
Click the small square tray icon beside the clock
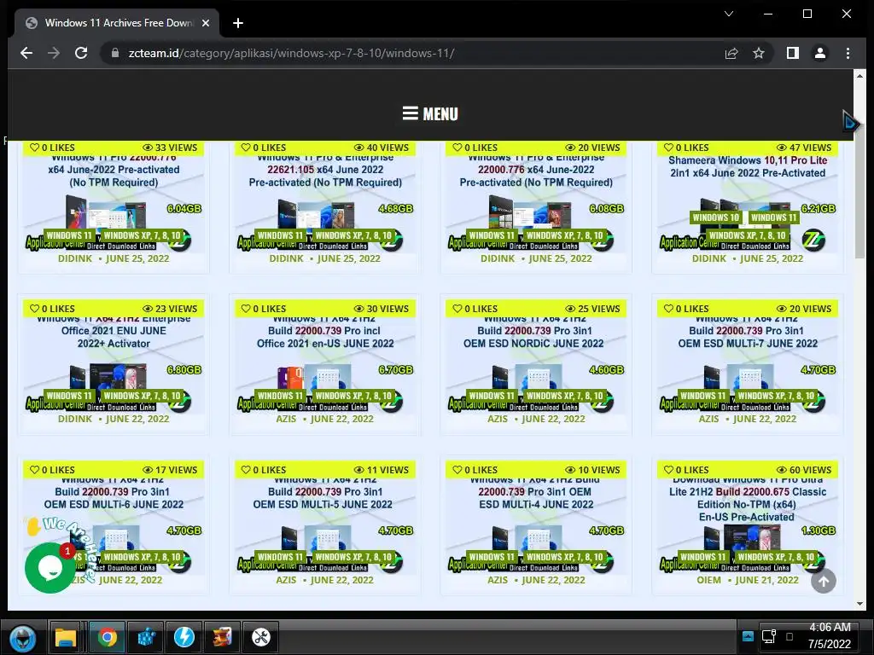(x=790, y=636)
